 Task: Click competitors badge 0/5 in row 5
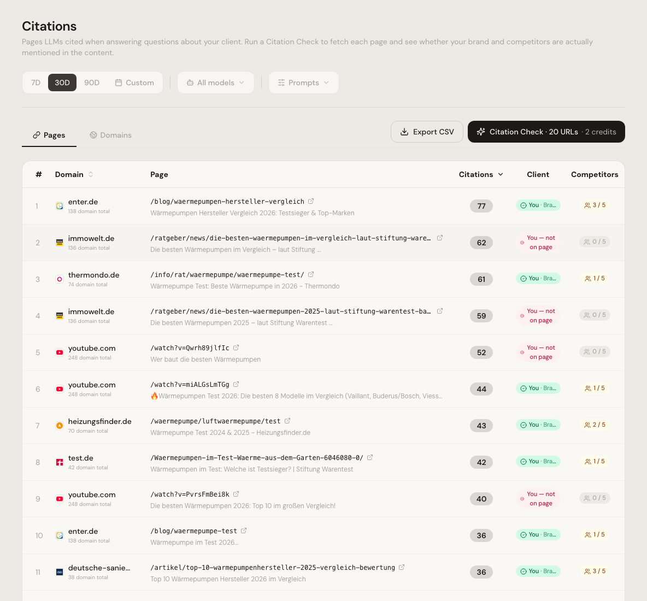click(595, 351)
